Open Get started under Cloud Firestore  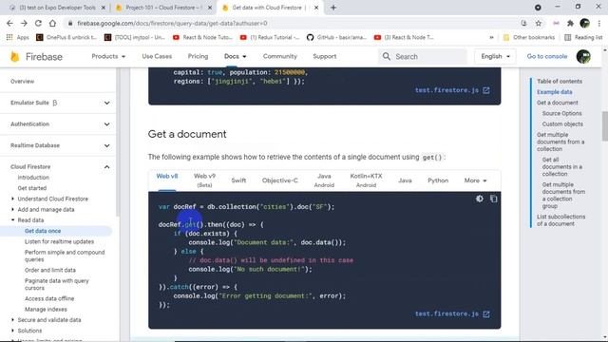pyautogui.click(x=31, y=188)
